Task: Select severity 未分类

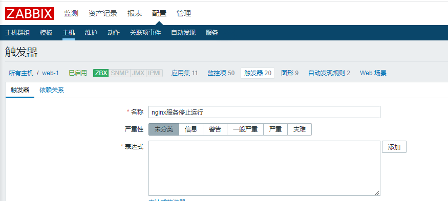Action: point(164,129)
